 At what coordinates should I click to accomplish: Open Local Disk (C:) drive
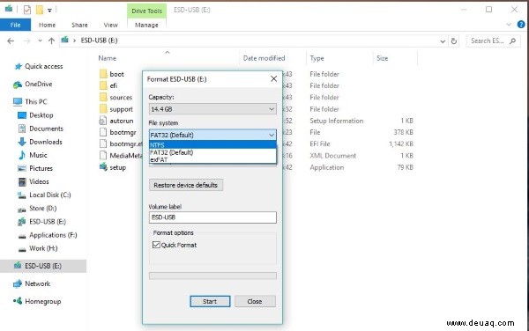[50, 195]
